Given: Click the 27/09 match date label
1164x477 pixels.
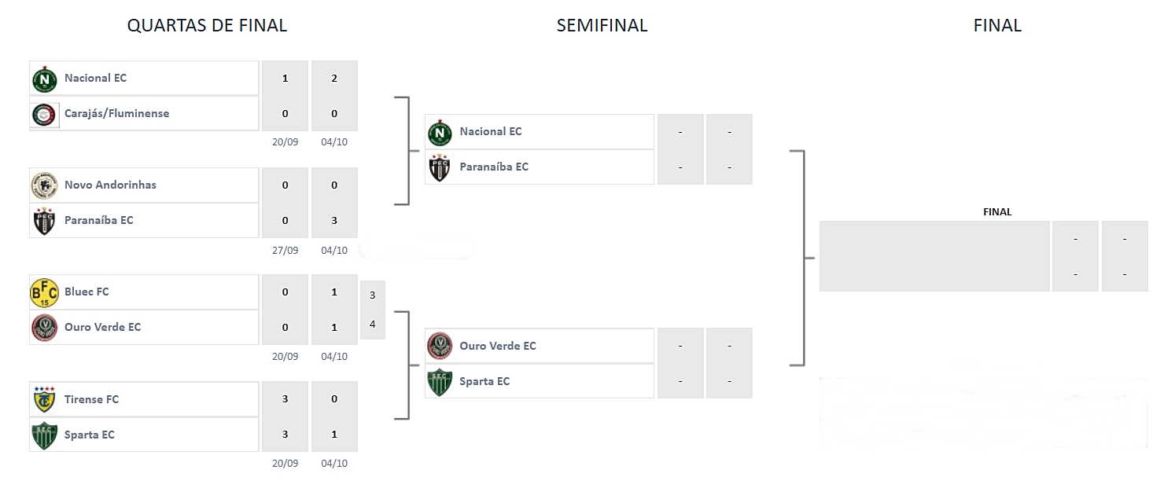Looking at the screenshot, I should coord(285,251).
